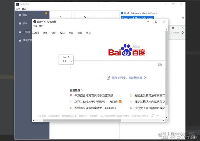Image resolution: width=200 pixels, height=141 pixels.
Task: Click the first hammer card in tools-lize
Action: coord(61,16)
